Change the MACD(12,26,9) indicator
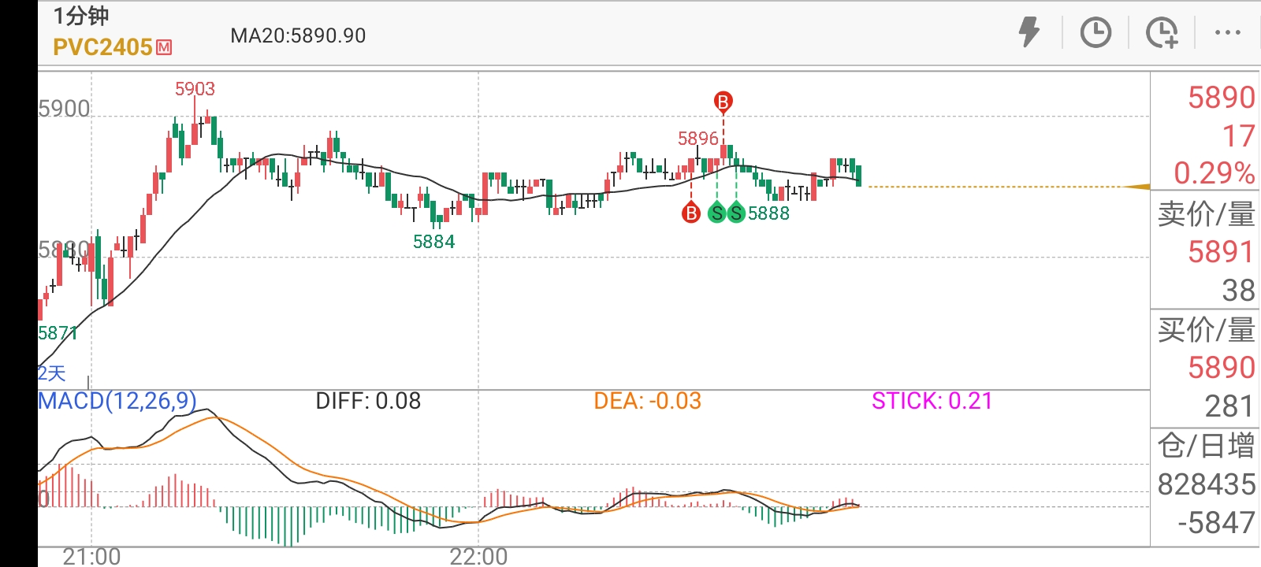This screenshot has height=567, width=1261. coord(117,401)
